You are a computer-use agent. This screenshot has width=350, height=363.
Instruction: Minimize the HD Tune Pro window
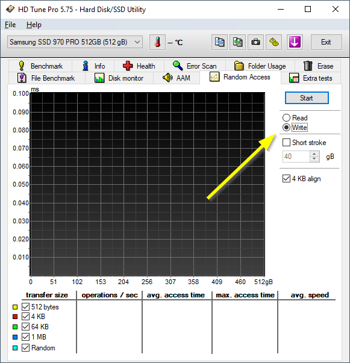pos(281,9)
